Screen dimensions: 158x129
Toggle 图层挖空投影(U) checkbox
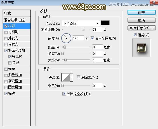pyautogui.click(x=64, y=94)
